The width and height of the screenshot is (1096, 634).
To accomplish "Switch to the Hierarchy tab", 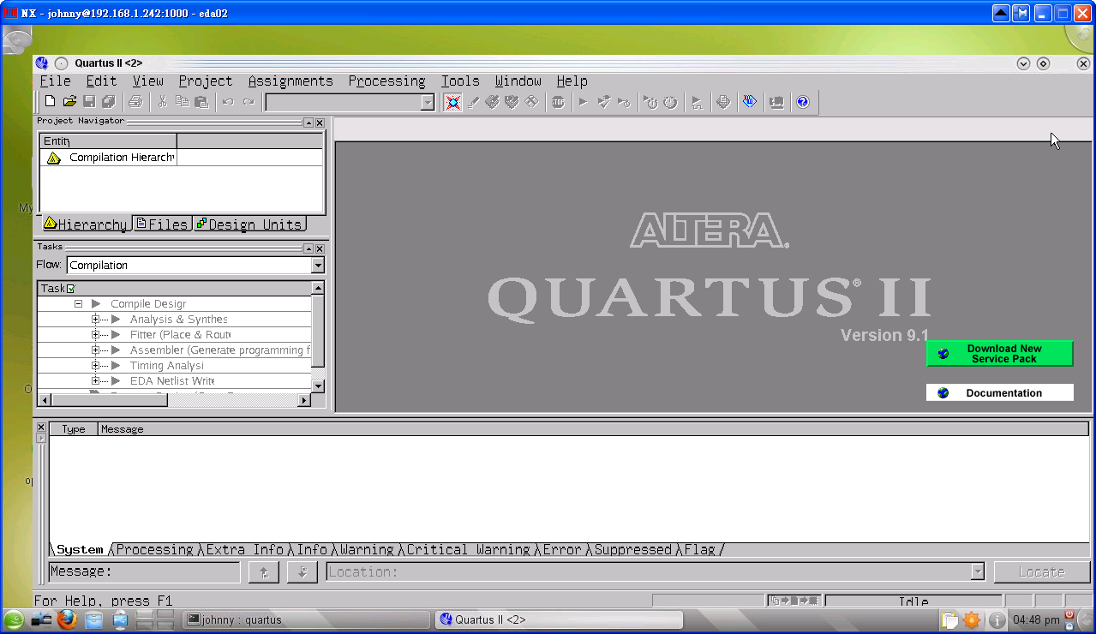I will (86, 224).
